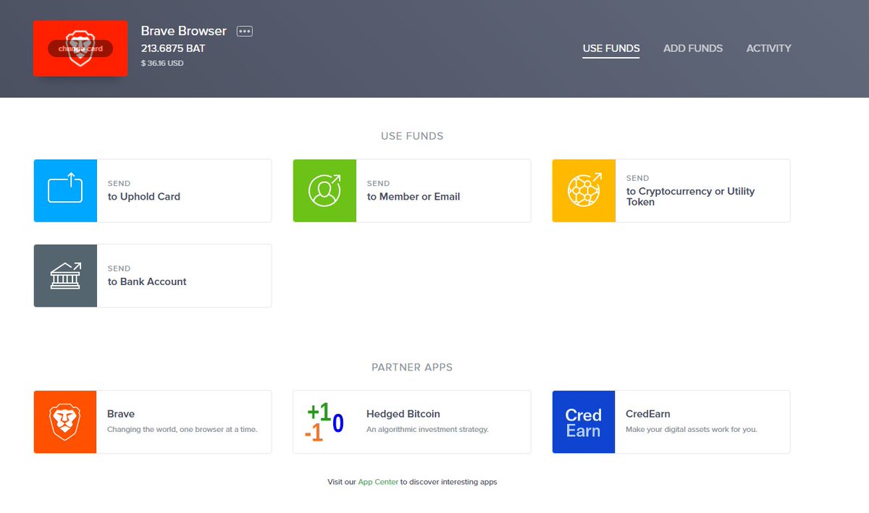
Task: Click the blue Cred Earn logo
Action: point(584,422)
